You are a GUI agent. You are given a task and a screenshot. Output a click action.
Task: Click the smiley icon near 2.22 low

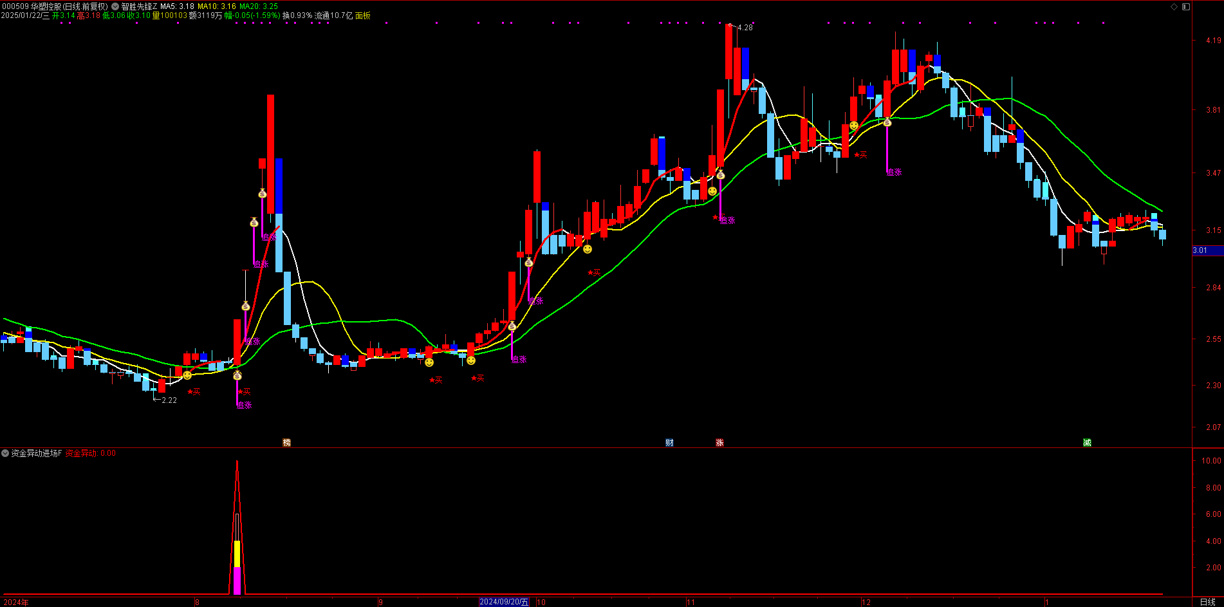[187, 375]
